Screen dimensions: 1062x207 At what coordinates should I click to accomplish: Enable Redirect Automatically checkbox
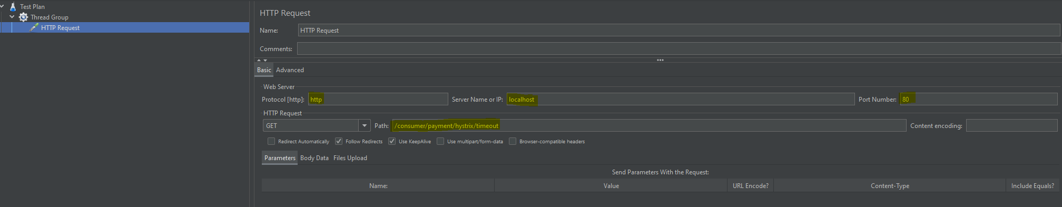pyautogui.click(x=271, y=141)
